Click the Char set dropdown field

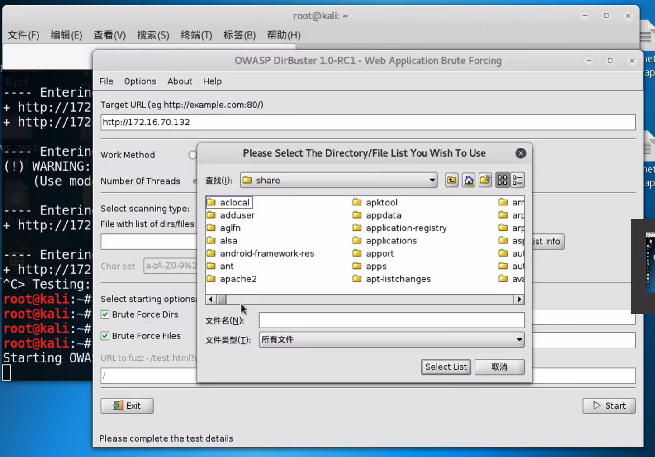click(x=171, y=266)
